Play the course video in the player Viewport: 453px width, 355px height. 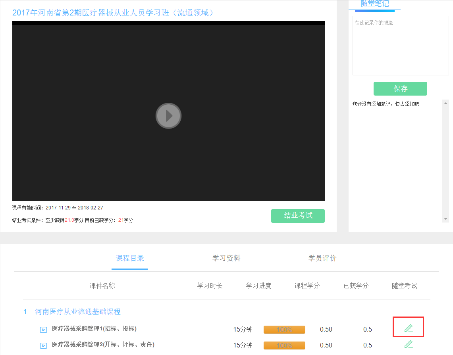[168, 116]
